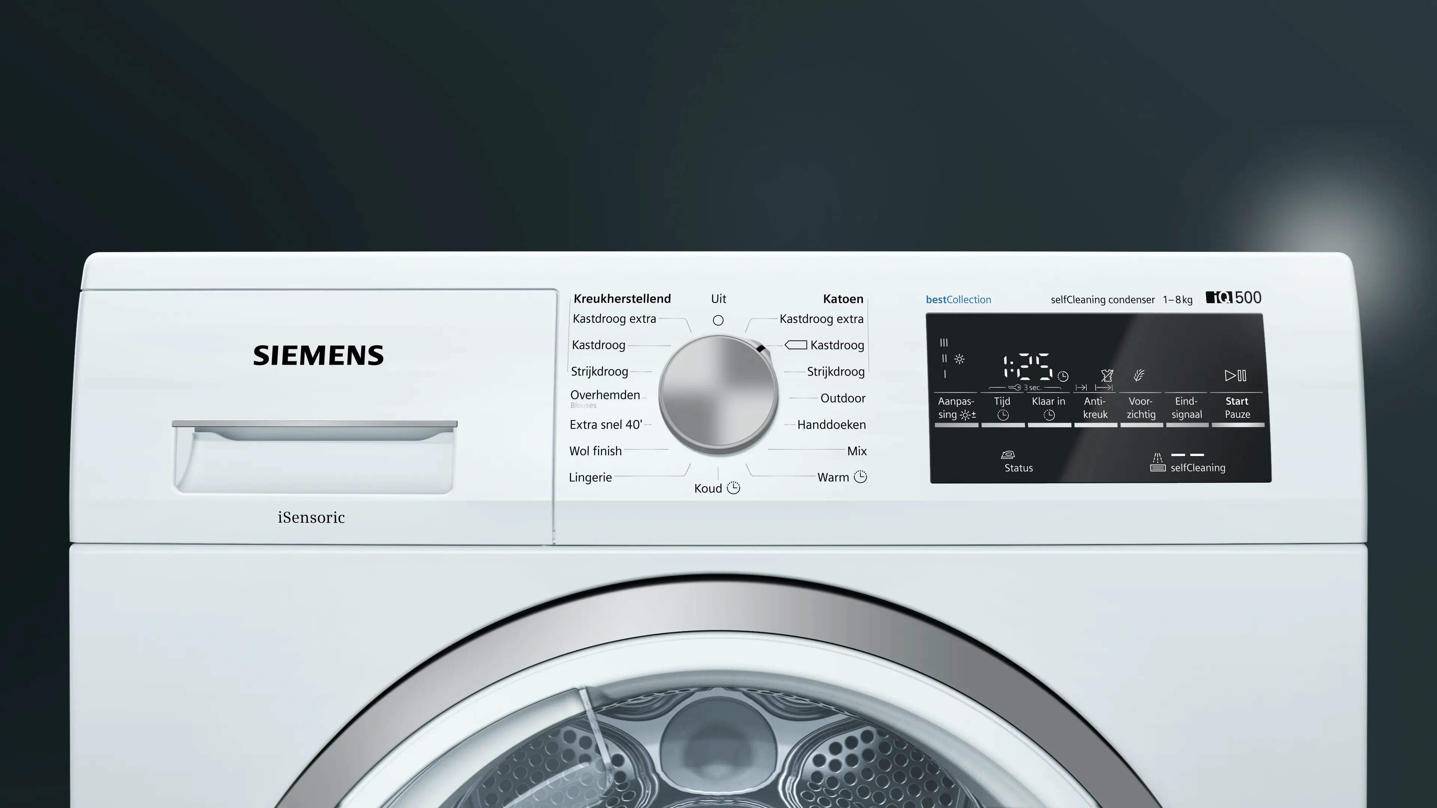The height and width of the screenshot is (808, 1437).
Task: Toggle the Antikreuk option
Action: click(1095, 409)
